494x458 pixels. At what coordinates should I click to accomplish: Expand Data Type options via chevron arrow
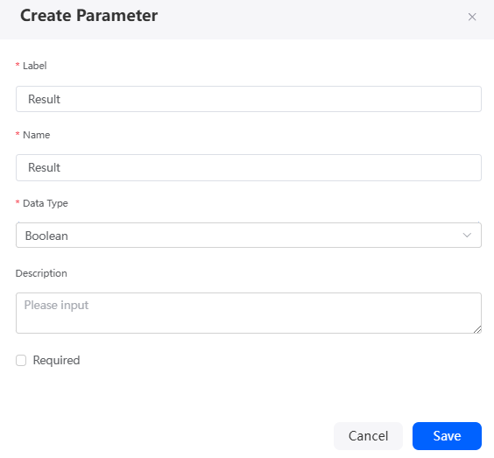coord(467,236)
